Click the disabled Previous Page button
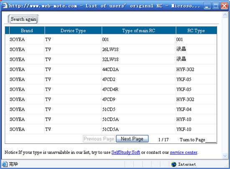 99,139
